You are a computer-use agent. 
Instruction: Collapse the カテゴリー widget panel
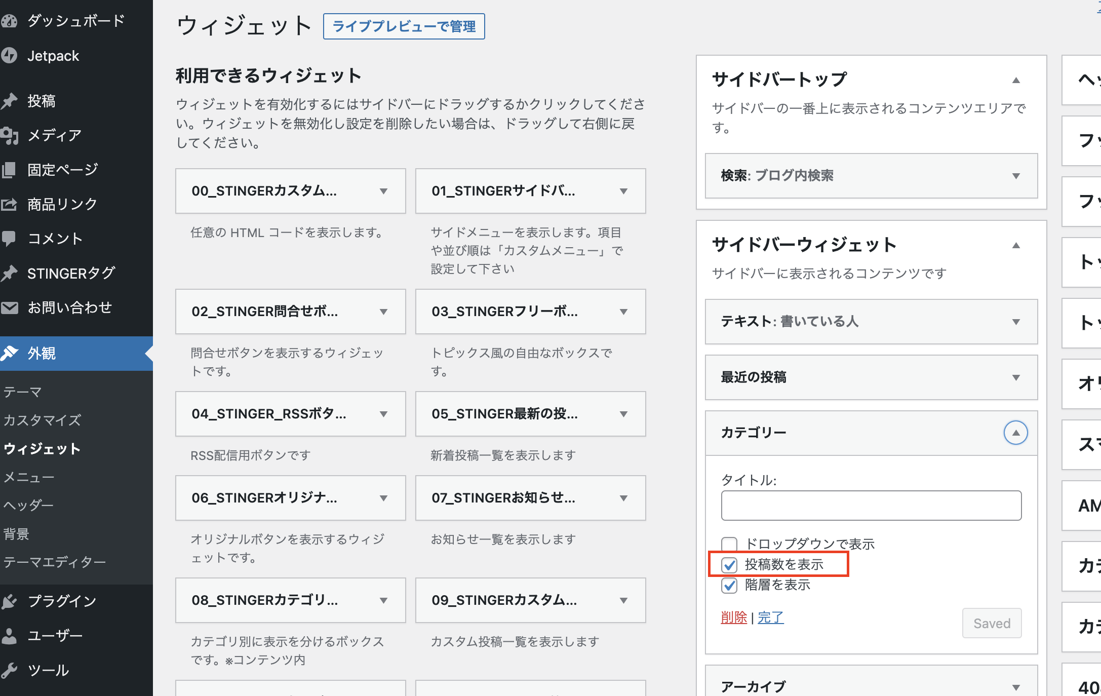[1015, 433]
